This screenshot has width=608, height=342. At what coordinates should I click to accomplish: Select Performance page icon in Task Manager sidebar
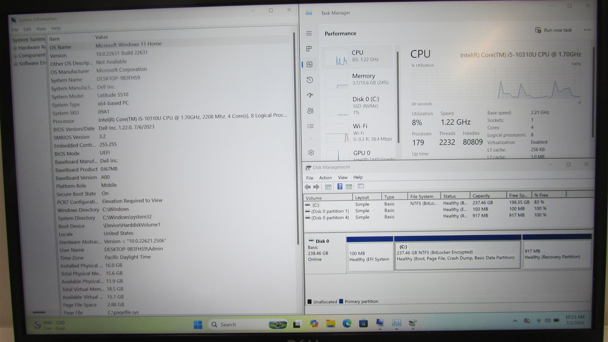point(310,65)
